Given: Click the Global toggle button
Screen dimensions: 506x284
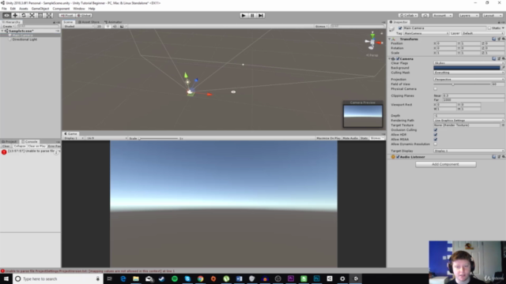Looking at the screenshot, I should (84, 16).
